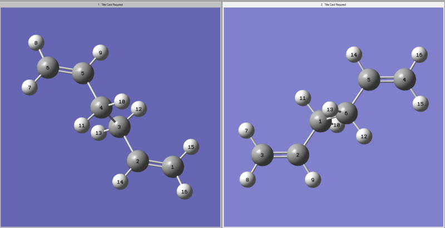Click hydrogen atom 8 in window 1

[36, 43]
